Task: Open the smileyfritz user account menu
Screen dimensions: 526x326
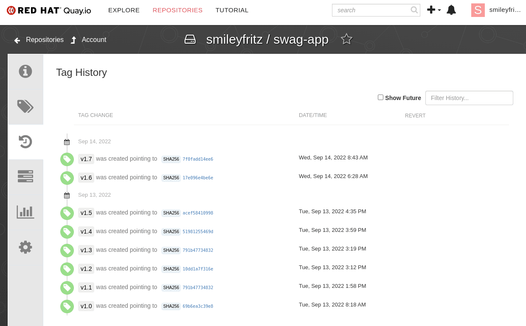Action: 496,10
